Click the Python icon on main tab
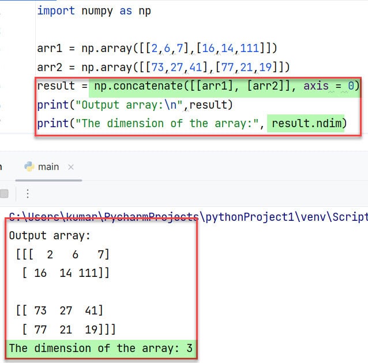368x363 pixels. [x=29, y=166]
